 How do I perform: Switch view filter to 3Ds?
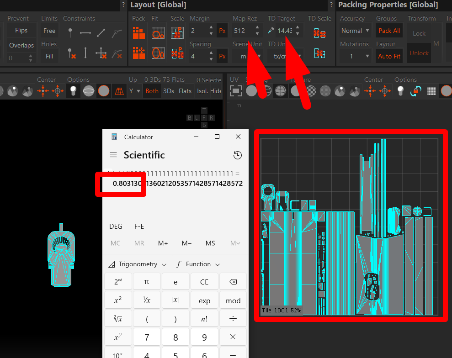pyautogui.click(x=169, y=91)
